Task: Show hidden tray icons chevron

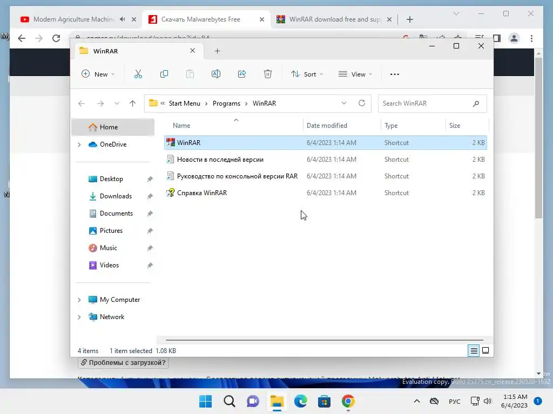Action: [x=416, y=401]
